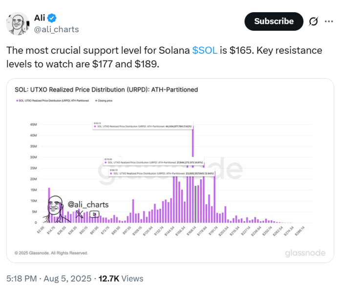342x287 pixels.
Task: Open the $SOL cashtag link
Action: point(205,50)
